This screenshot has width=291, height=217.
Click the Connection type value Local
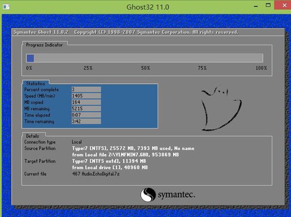click(77, 142)
